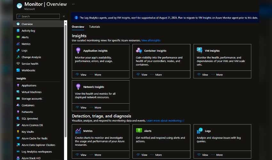Click View on VM Insights card
Image resolution: width=272 pixels, height=160 pixels.
203,75
